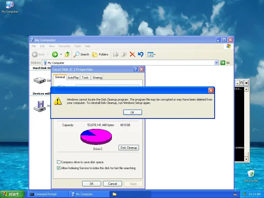The image size is (264, 198).
Task: Open the Tools menu in My Computer
Action: click(78, 46)
